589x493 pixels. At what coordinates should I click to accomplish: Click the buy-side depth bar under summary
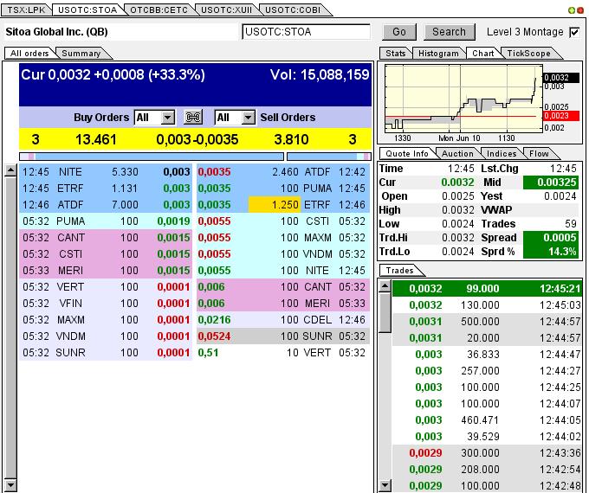coord(152,157)
